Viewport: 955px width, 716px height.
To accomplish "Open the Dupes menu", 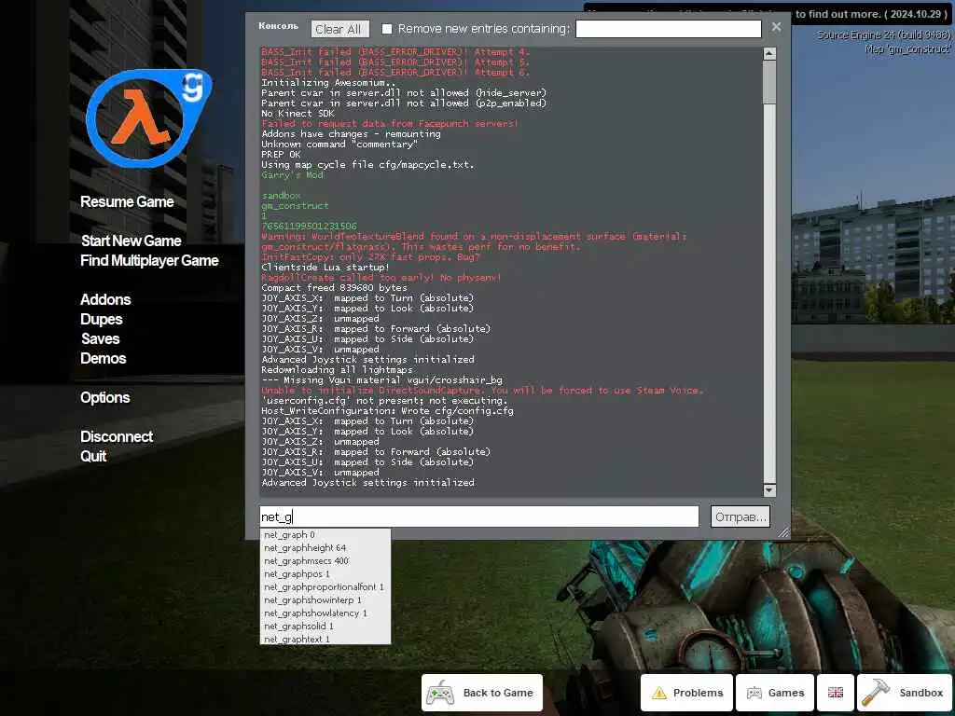I will tap(101, 319).
